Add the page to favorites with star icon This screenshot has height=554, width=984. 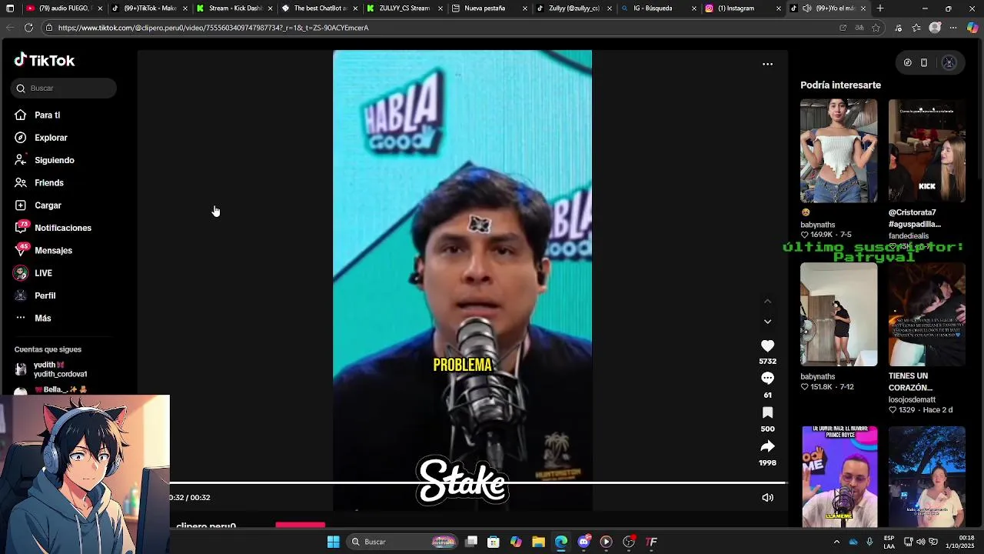pyautogui.click(x=876, y=28)
